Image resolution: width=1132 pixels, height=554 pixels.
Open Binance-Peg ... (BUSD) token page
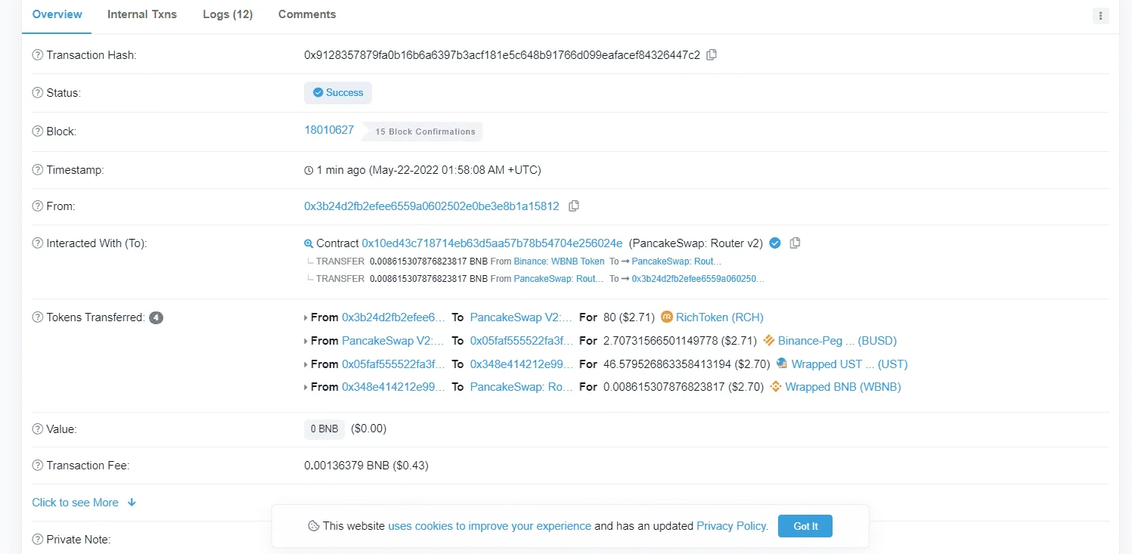point(837,341)
